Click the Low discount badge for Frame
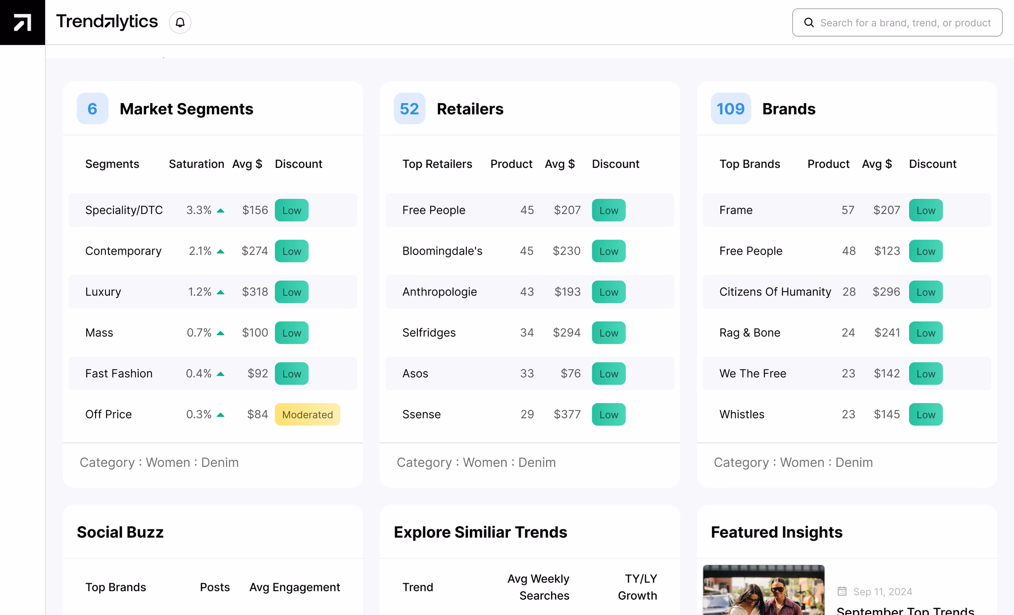The height and width of the screenshot is (615, 1014). pyautogui.click(x=925, y=210)
